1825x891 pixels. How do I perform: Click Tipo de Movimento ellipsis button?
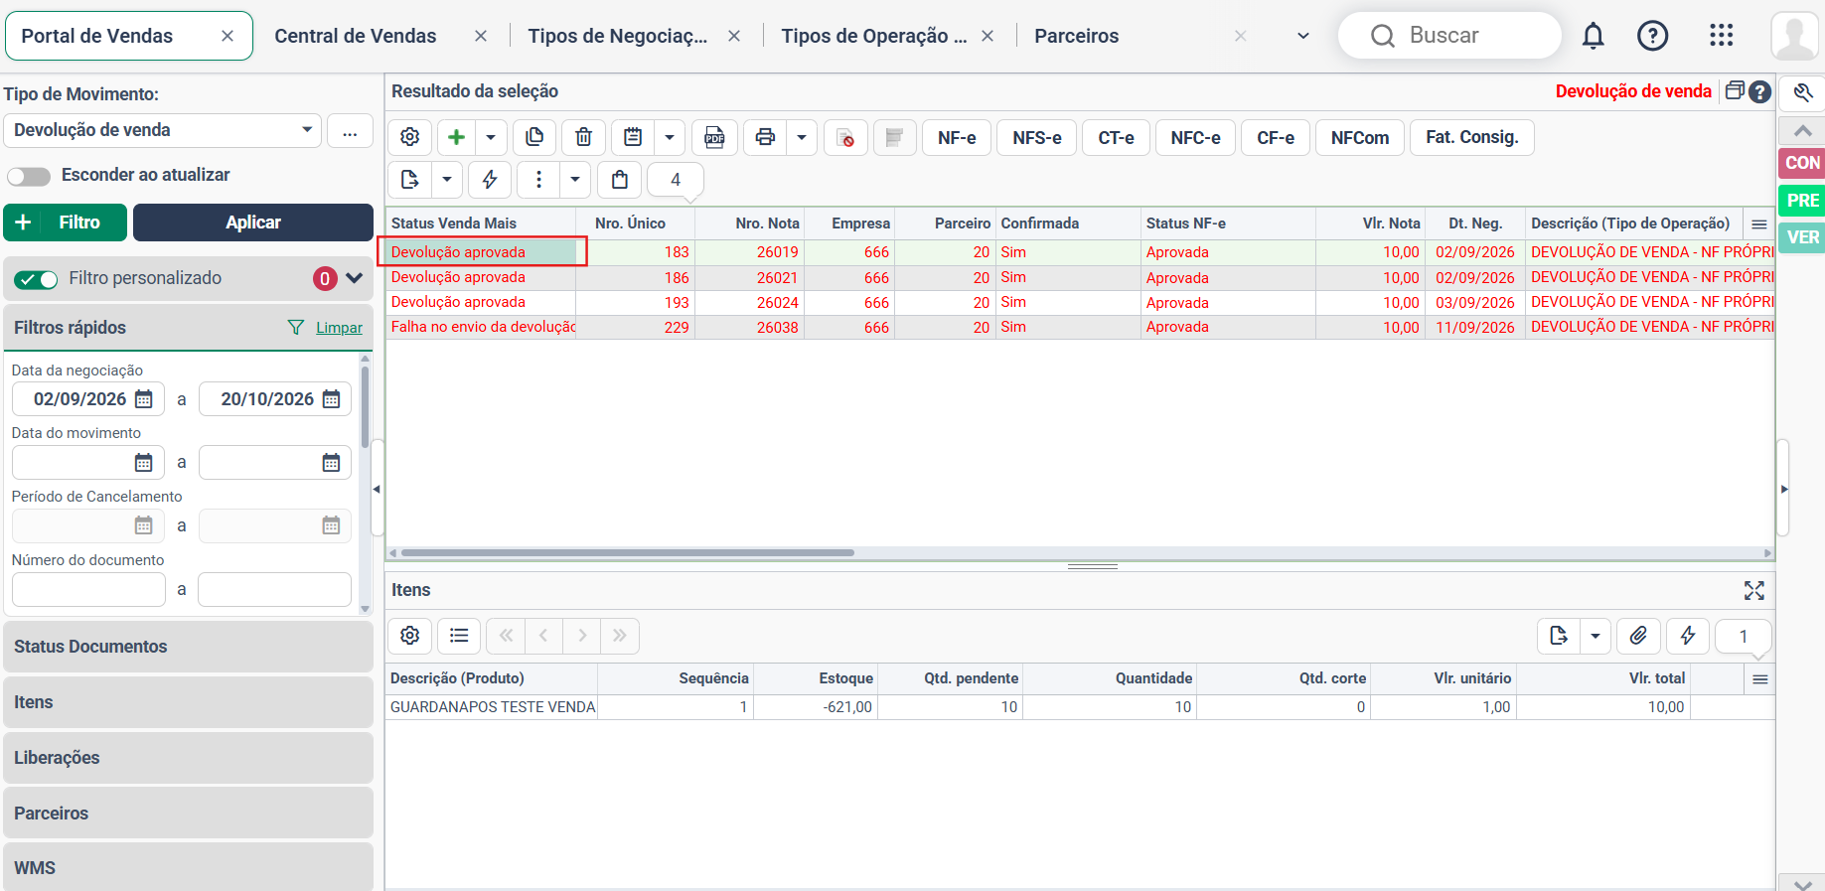tap(350, 130)
